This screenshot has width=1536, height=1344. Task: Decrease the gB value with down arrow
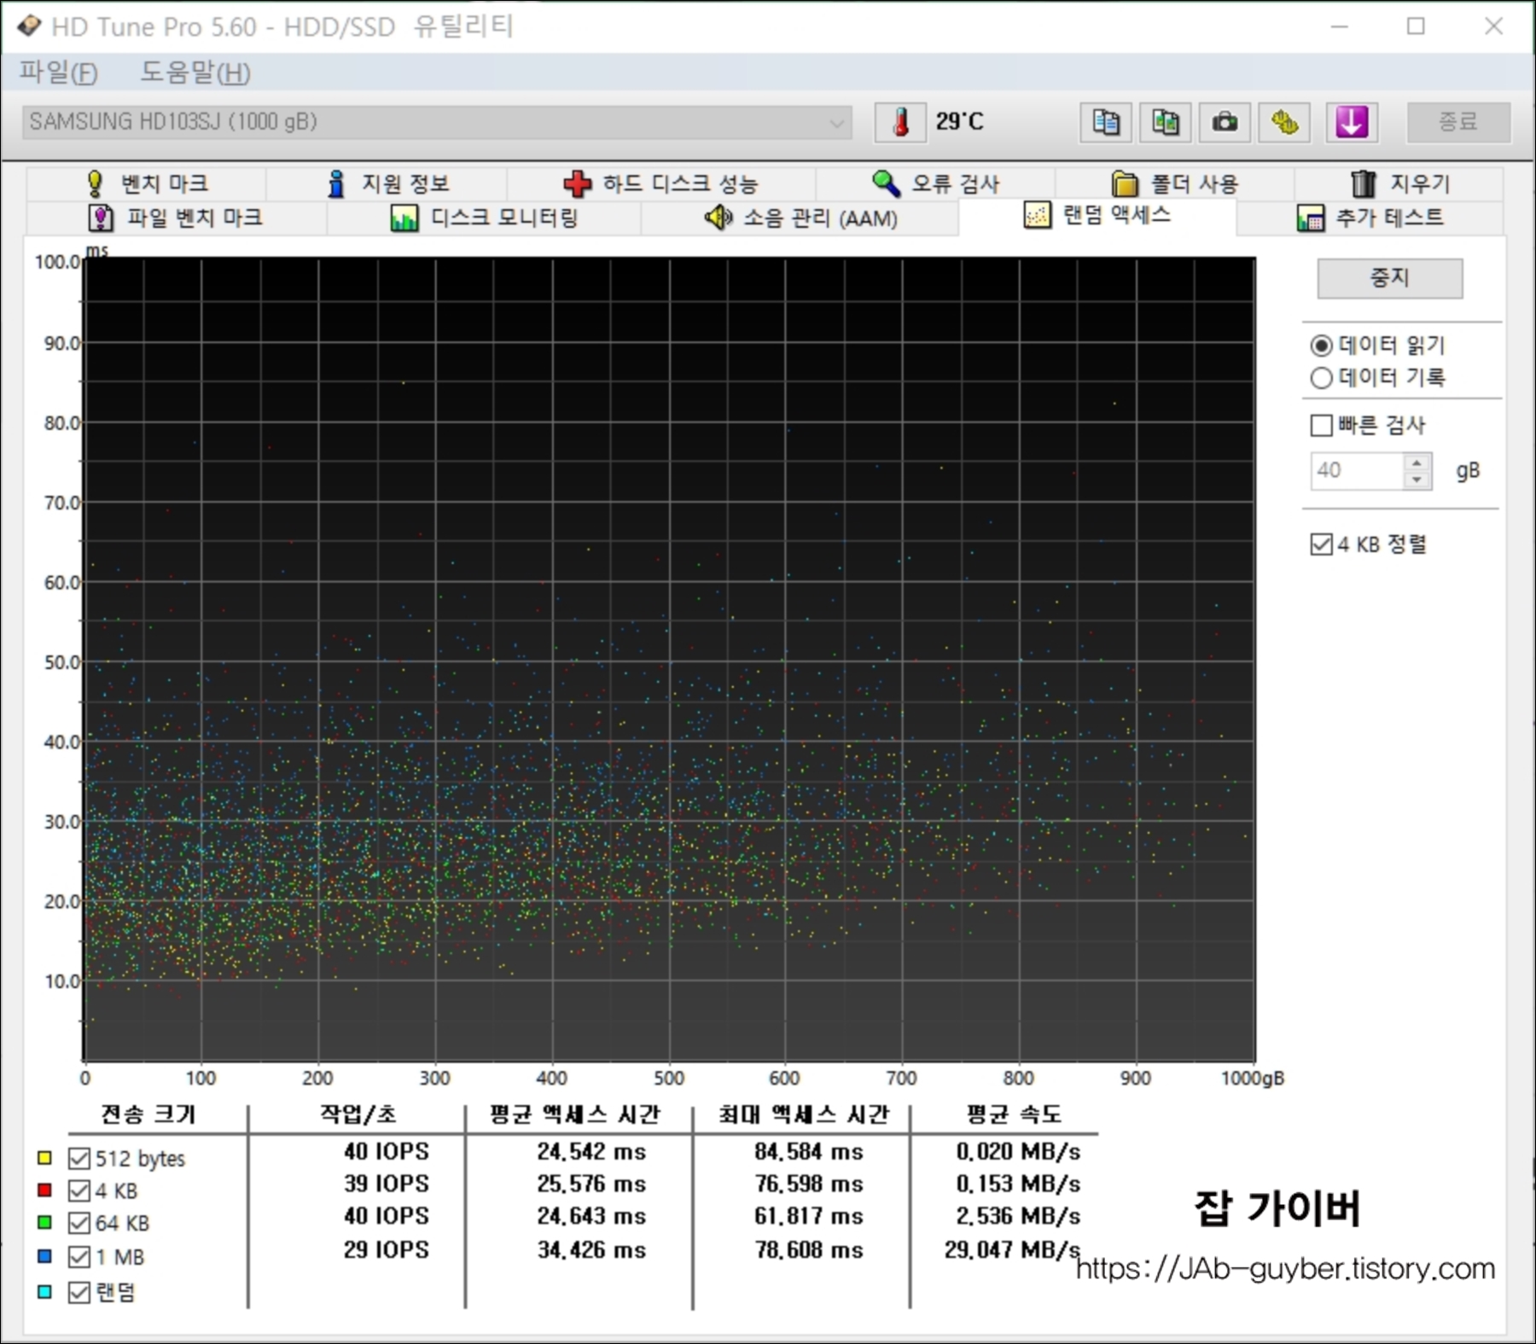(x=1417, y=479)
